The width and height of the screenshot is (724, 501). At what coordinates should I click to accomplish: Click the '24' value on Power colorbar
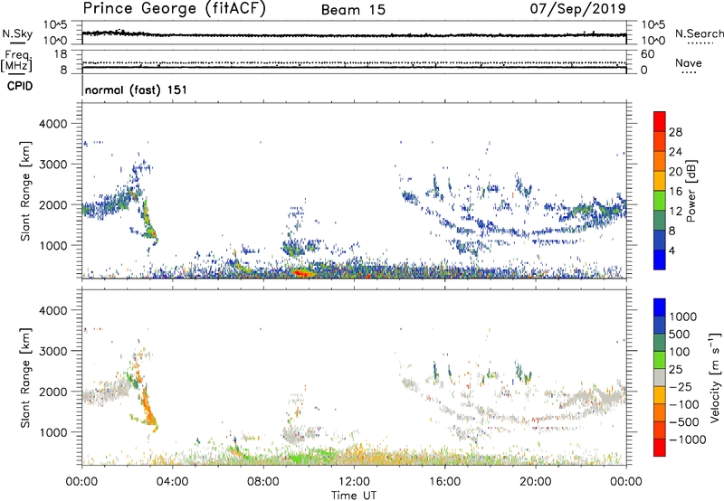coord(675,152)
